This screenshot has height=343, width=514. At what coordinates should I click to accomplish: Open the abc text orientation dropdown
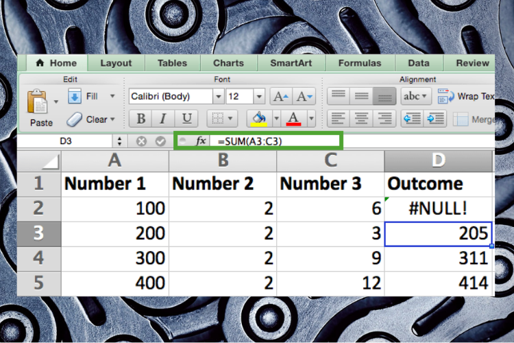pos(416,96)
